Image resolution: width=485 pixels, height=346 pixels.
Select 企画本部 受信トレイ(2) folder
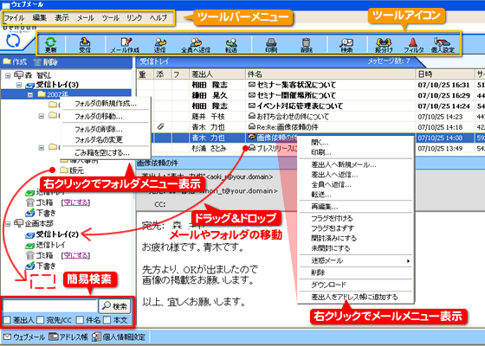[52, 234]
